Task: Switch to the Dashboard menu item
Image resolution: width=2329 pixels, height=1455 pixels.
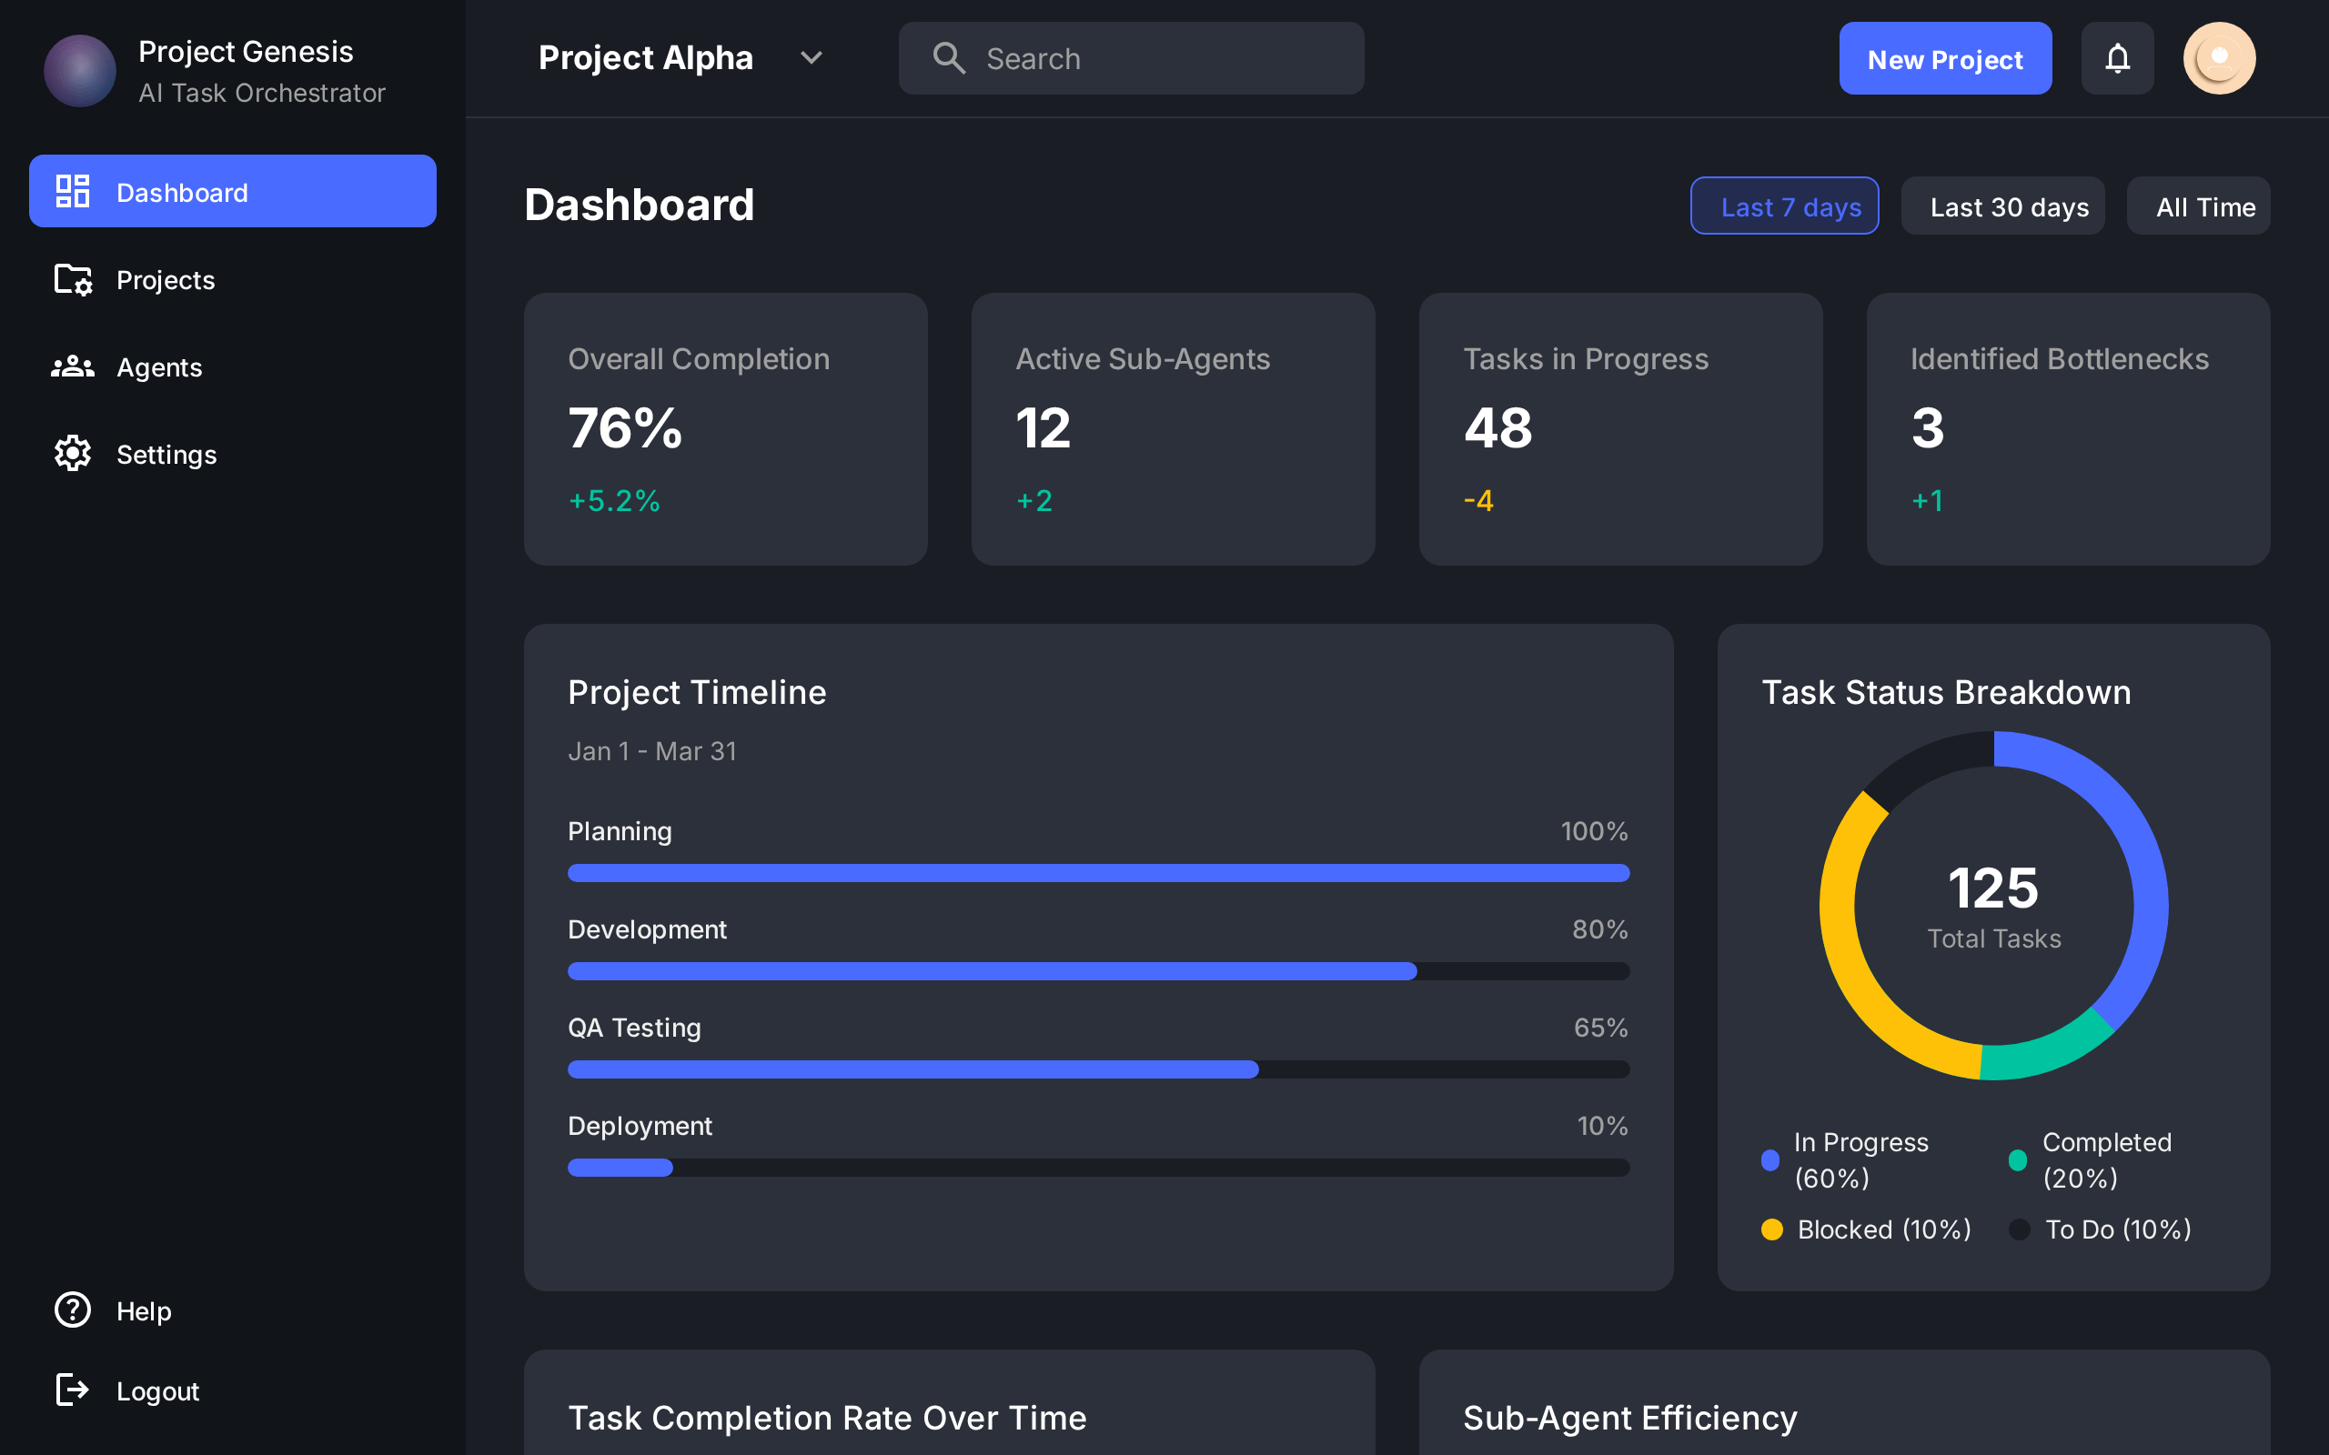Action: 182,192
